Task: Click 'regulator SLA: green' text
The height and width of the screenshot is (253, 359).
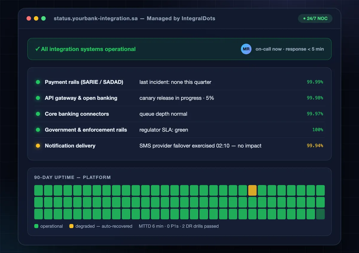Action: (x=164, y=130)
